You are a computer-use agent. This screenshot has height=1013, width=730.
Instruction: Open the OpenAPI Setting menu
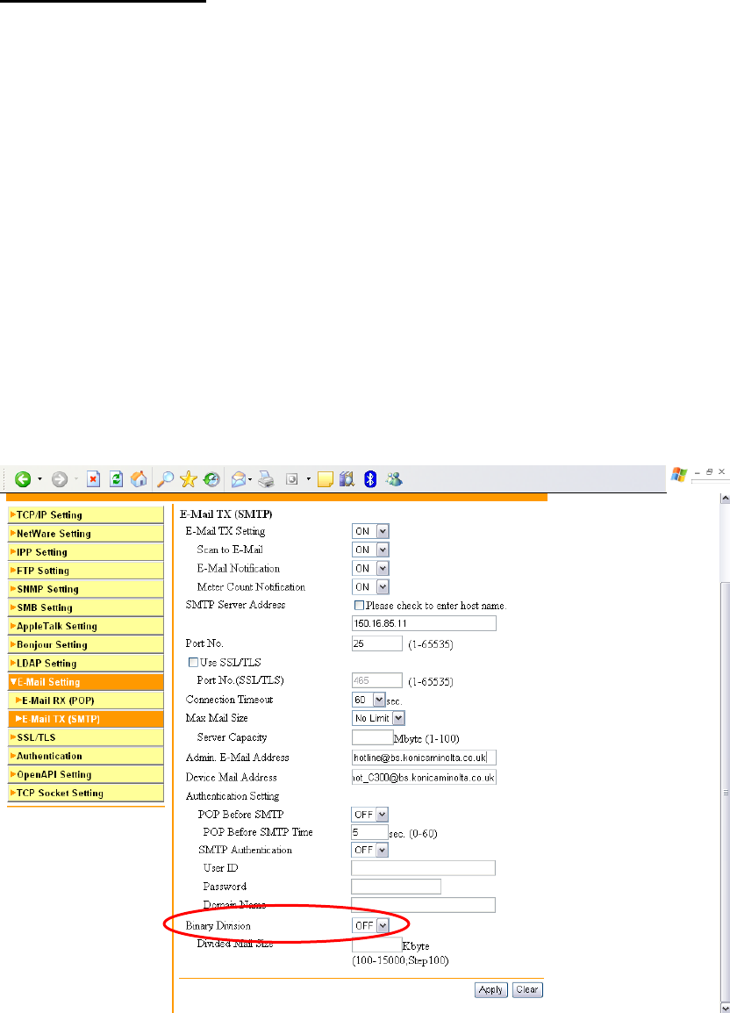[x=85, y=774]
